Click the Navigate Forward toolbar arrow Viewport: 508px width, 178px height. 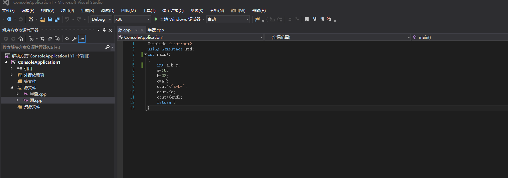point(21,19)
